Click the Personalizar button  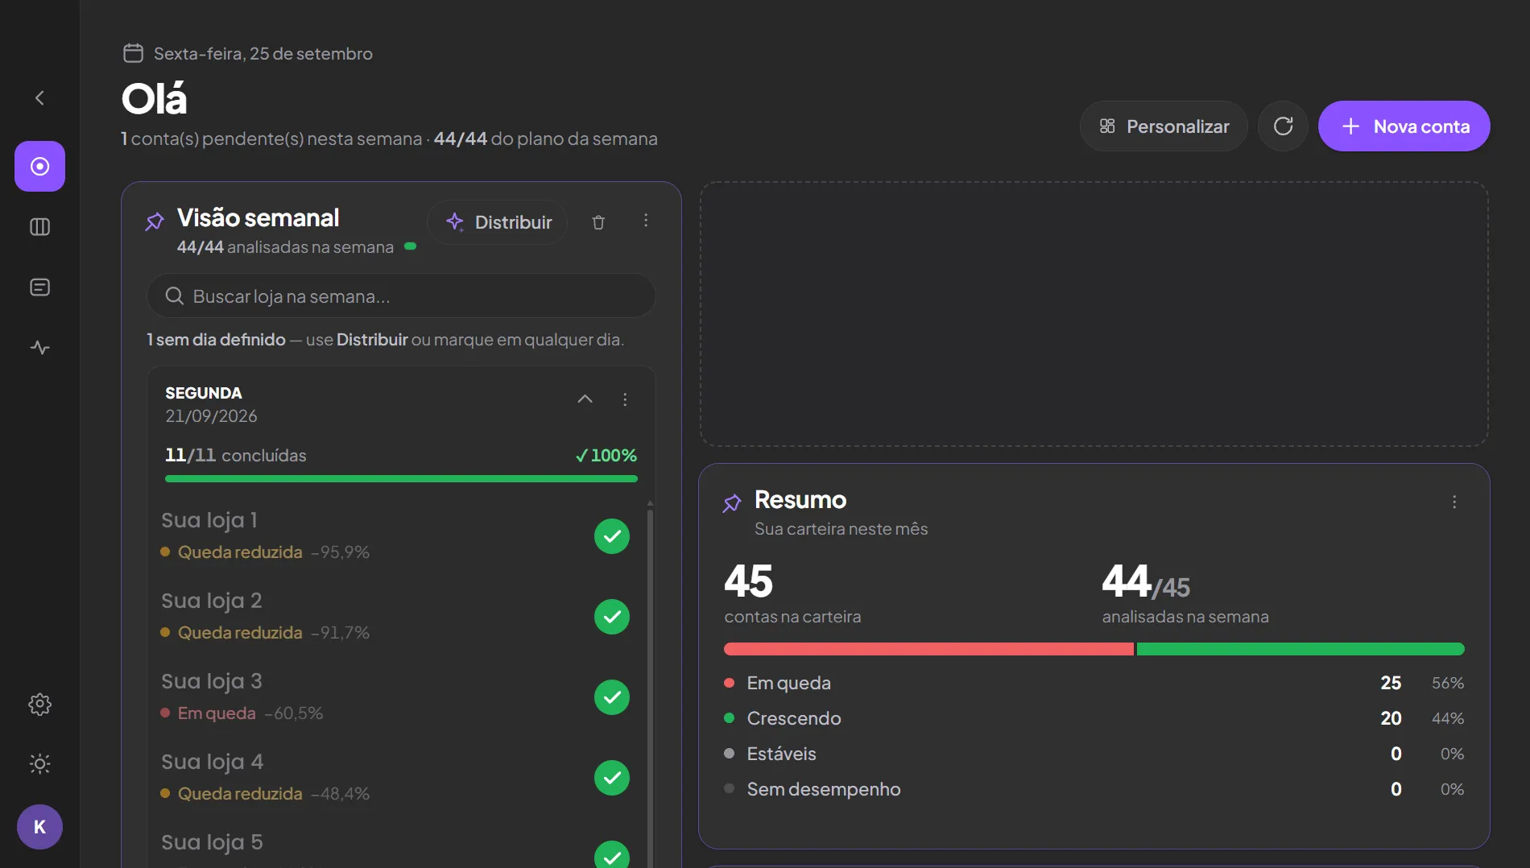[1164, 126]
